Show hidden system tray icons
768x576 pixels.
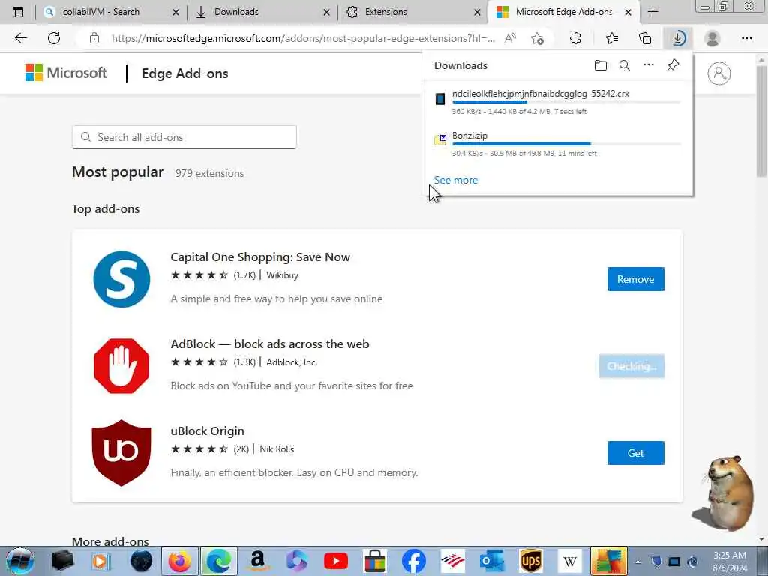pyautogui.click(x=637, y=562)
